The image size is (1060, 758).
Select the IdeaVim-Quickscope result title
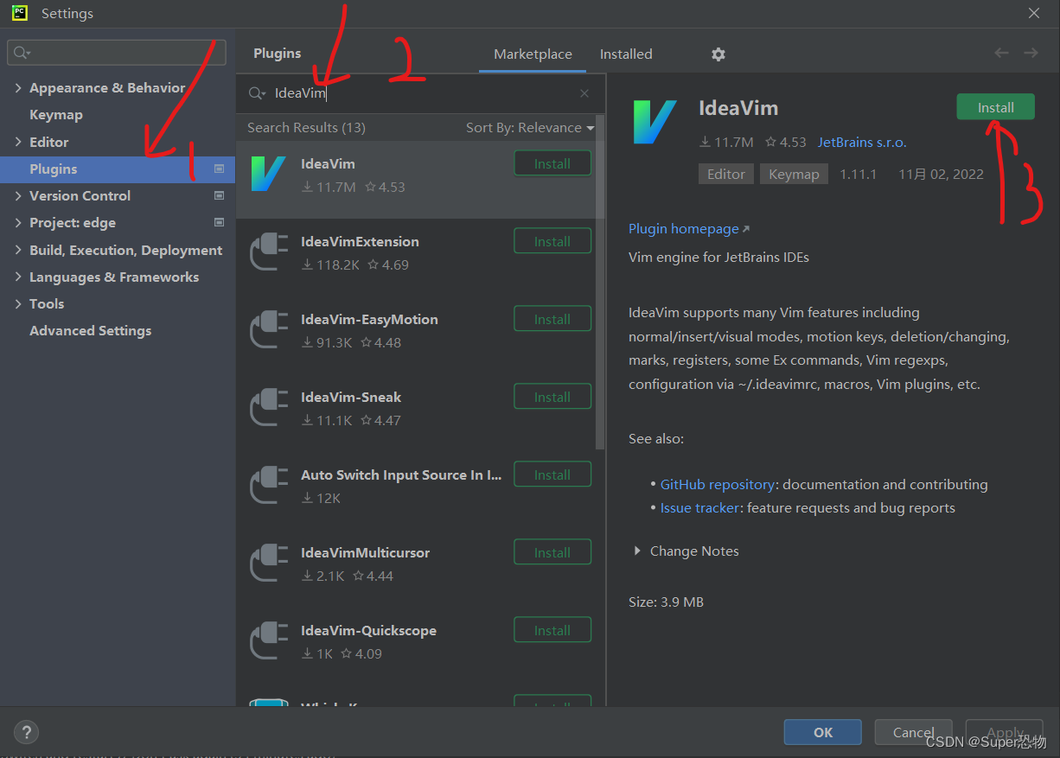pos(368,631)
